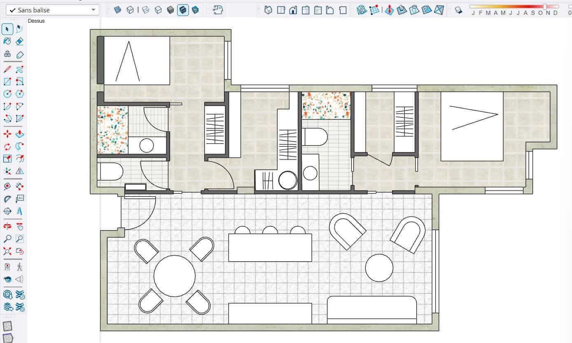Switch to the Front view
Viewport: 572px width, 343px height.
(x=293, y=9)
